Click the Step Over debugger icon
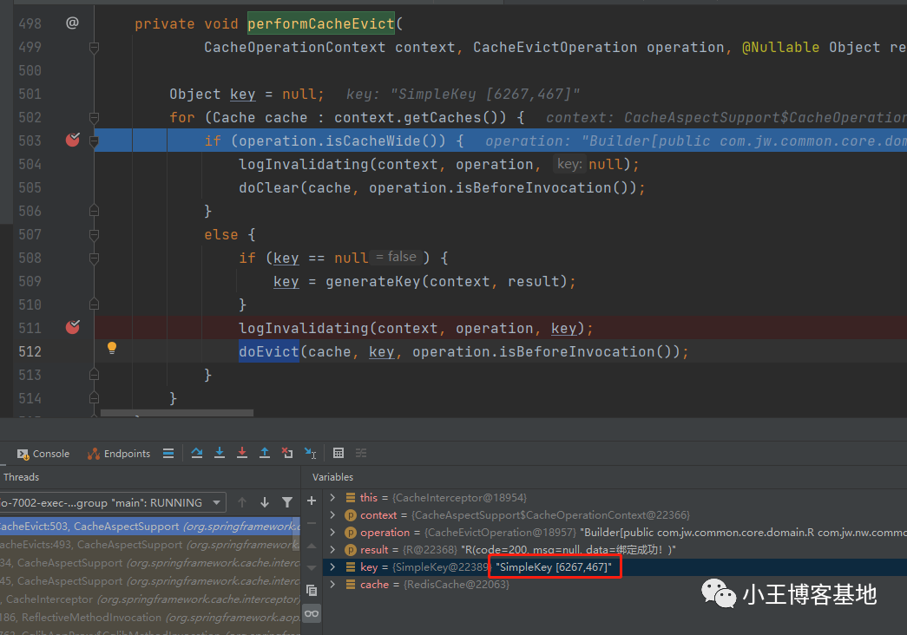 (197, 453)
